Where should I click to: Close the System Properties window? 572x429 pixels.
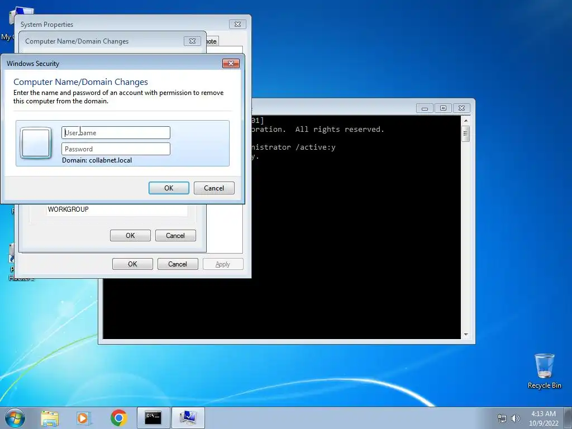(x=237, y=24)
